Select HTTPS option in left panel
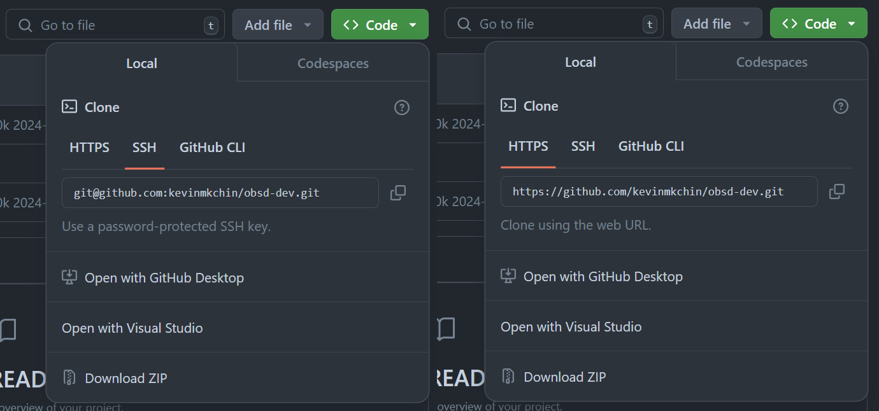Screen dimensions: 879x411 (x=89, y=148)
